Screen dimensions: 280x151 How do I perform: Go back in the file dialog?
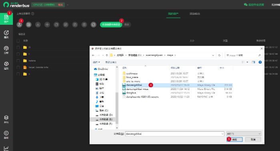tap(93, 55)
